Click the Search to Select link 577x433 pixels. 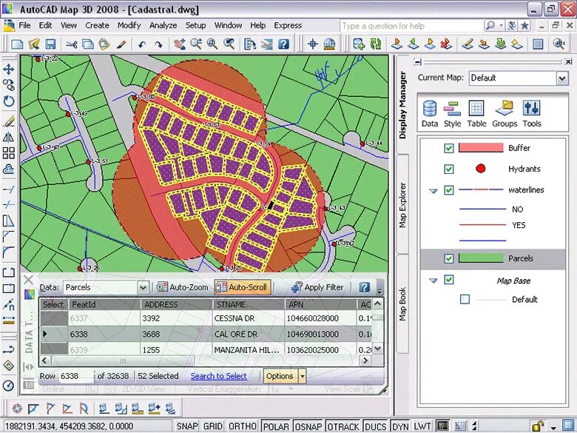click(x=218, y=376)
